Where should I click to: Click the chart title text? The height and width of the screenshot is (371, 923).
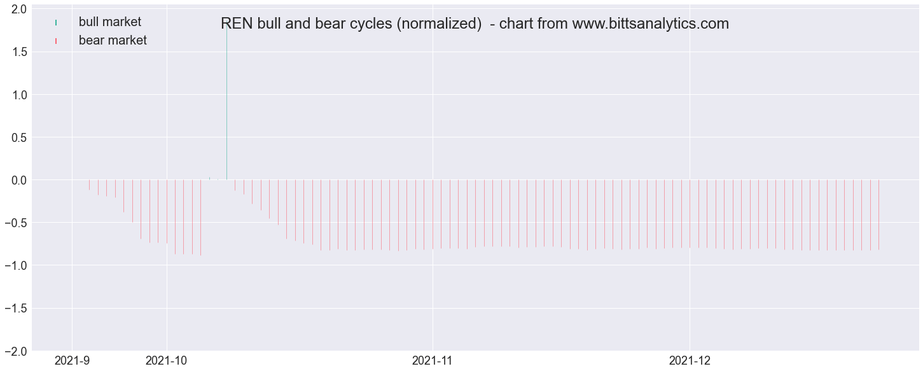[x=475, y=24]
